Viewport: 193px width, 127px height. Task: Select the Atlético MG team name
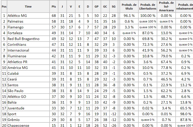17,16
